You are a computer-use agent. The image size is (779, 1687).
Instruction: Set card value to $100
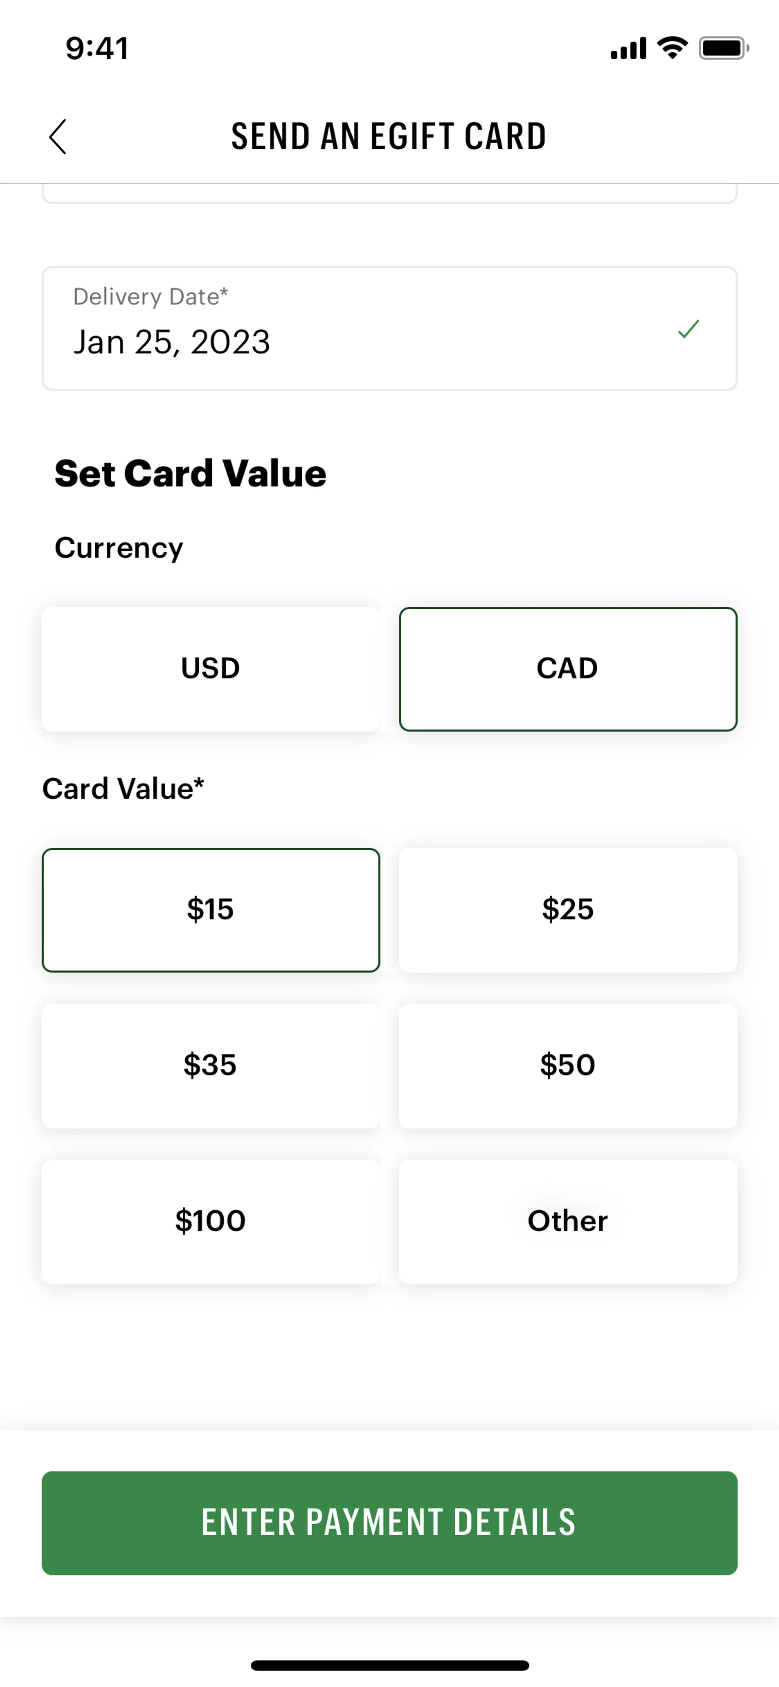[x=211, y=1222]
